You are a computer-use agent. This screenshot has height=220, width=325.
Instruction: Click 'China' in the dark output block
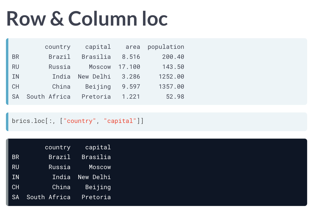coord(61,187)
